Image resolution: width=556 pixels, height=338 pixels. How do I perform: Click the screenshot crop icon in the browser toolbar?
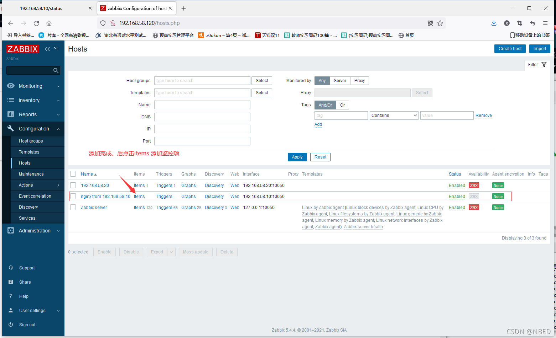tap(520, 23)
